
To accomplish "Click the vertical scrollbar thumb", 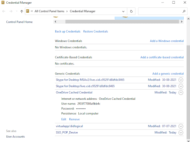I will coord(189,92).
